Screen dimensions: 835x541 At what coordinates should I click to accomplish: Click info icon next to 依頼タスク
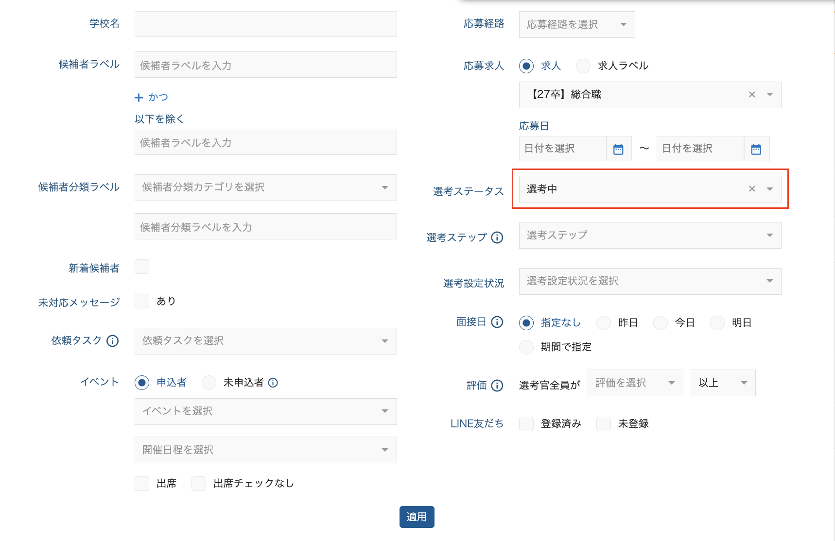coord(112,341)
